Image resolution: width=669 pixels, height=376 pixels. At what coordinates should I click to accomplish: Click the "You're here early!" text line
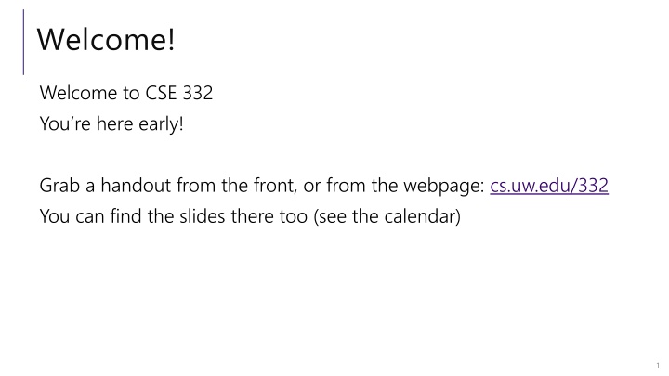coord(111,124)
